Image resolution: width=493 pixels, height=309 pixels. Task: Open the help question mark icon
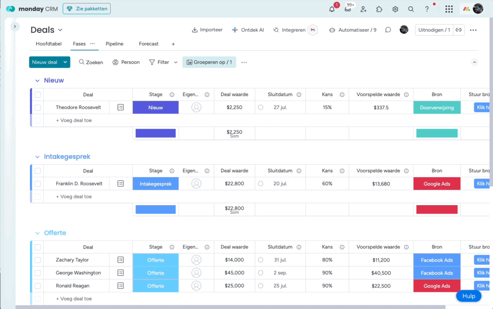tap(427, 9)
